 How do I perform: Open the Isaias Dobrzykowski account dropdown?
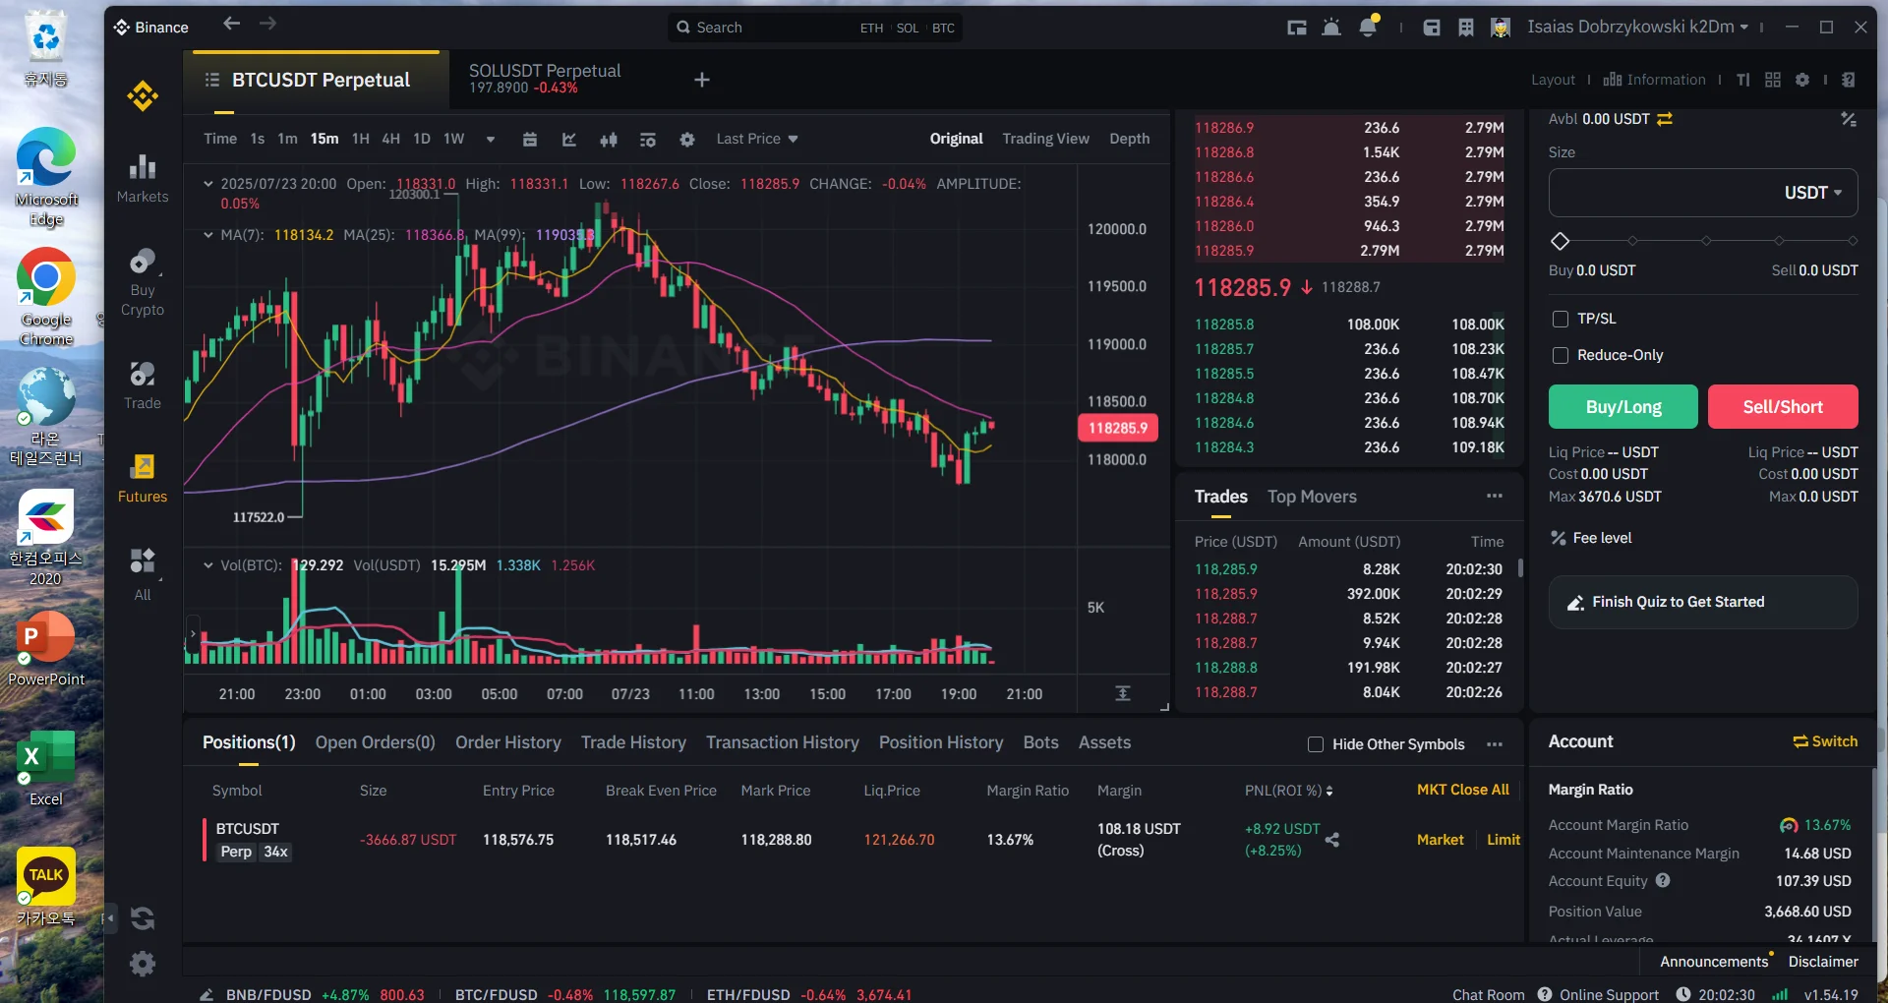coord(1638,27)
